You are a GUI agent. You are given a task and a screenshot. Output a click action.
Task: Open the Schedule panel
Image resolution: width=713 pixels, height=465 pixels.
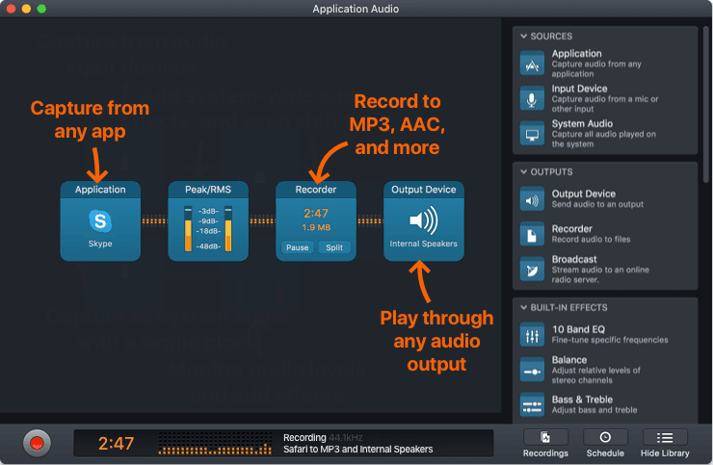[604, 443]
